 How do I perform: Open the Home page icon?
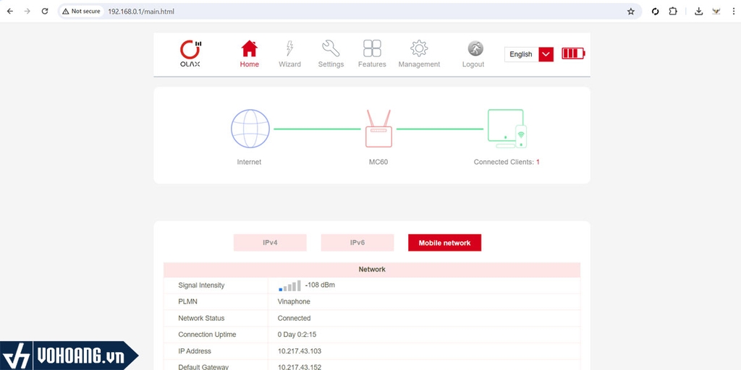pyautogui.click(x=250, y=48)
